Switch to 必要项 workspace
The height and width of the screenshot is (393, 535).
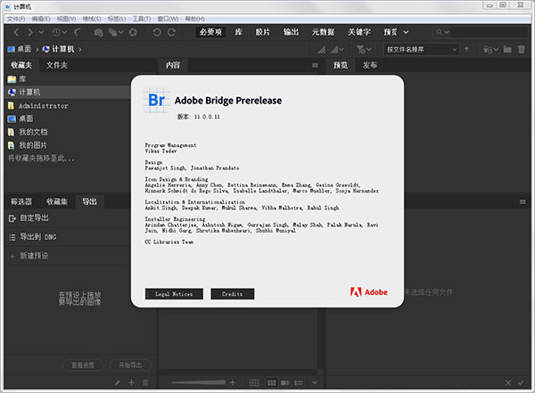(x=210, y=32)
